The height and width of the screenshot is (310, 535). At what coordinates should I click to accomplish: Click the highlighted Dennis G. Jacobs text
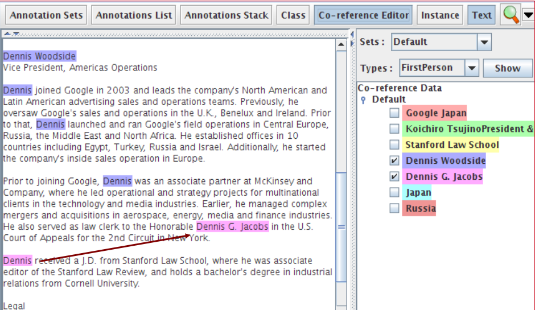[x=232, y=226]
